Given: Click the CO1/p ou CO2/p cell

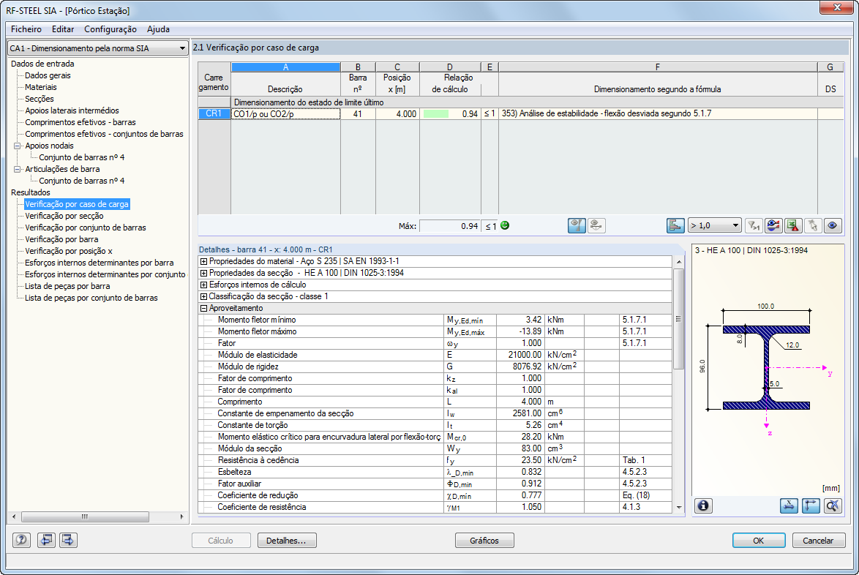Looking at the screenshot, I should [285, 114].
